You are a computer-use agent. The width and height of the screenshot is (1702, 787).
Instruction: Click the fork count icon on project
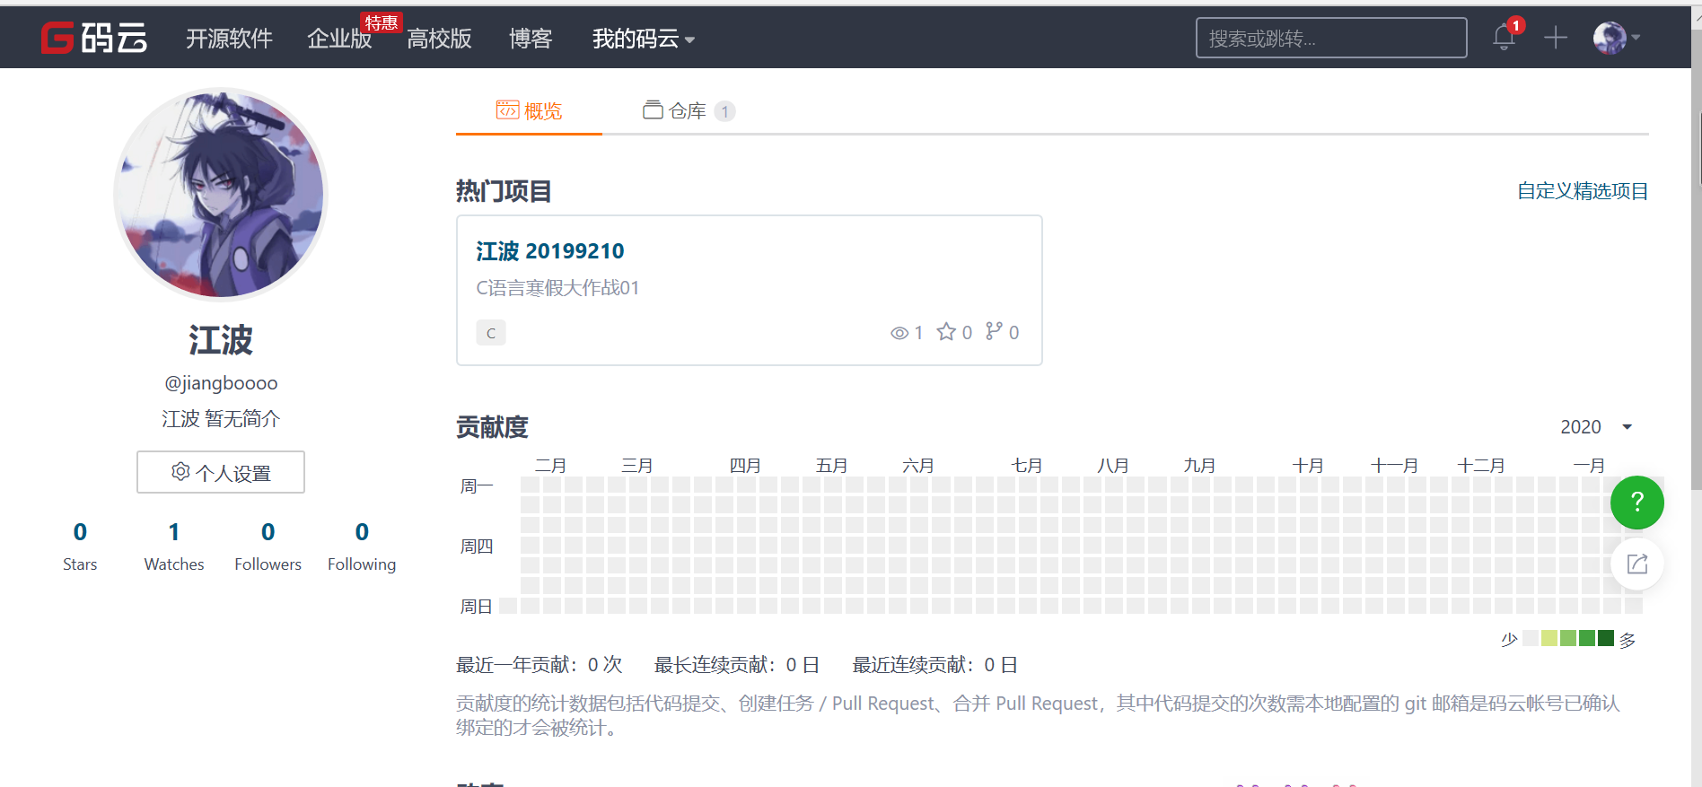994,331
